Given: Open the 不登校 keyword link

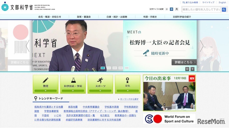Looking at the screenshot, I should tap(45, 115).
